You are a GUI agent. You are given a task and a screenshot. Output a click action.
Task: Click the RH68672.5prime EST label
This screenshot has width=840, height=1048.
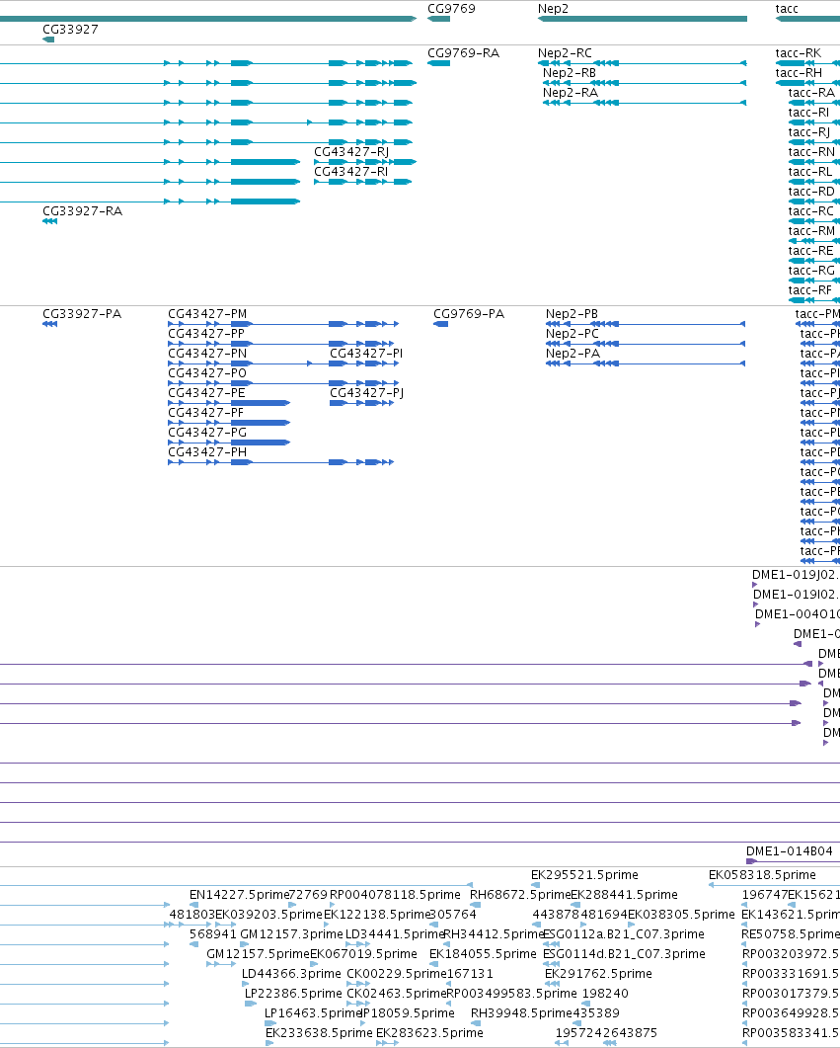pyautogui.click(x=520, y=894)
